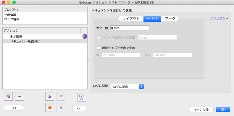
Task: Click the ブリード limit 0 mm field
Action: [157, 37]
